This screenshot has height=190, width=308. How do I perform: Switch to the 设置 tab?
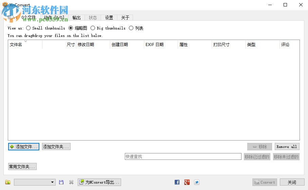tap(109, 18)
